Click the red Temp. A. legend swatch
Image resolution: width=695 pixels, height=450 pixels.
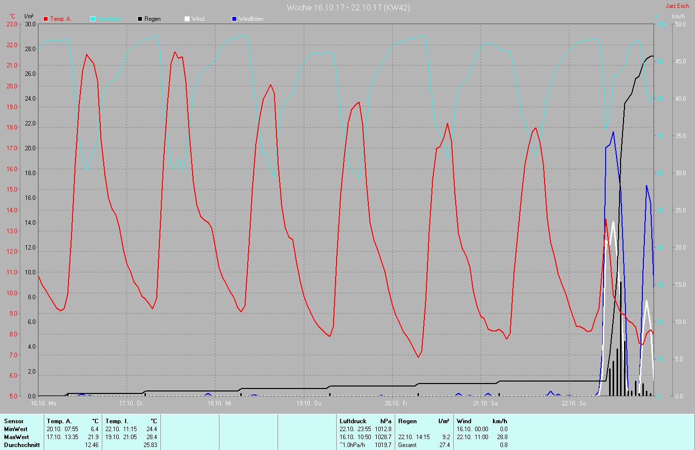point(46,19)
